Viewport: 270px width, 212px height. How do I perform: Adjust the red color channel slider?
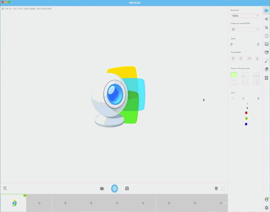pos(246,113)
